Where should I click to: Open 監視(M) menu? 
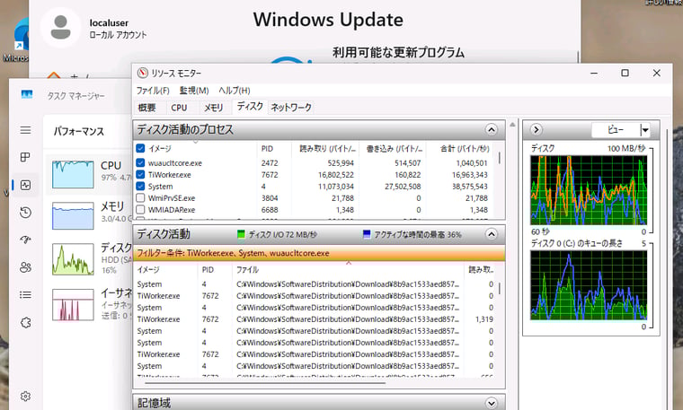tap(194, 91)
